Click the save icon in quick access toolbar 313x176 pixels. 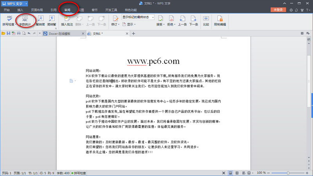coord(8,34)
